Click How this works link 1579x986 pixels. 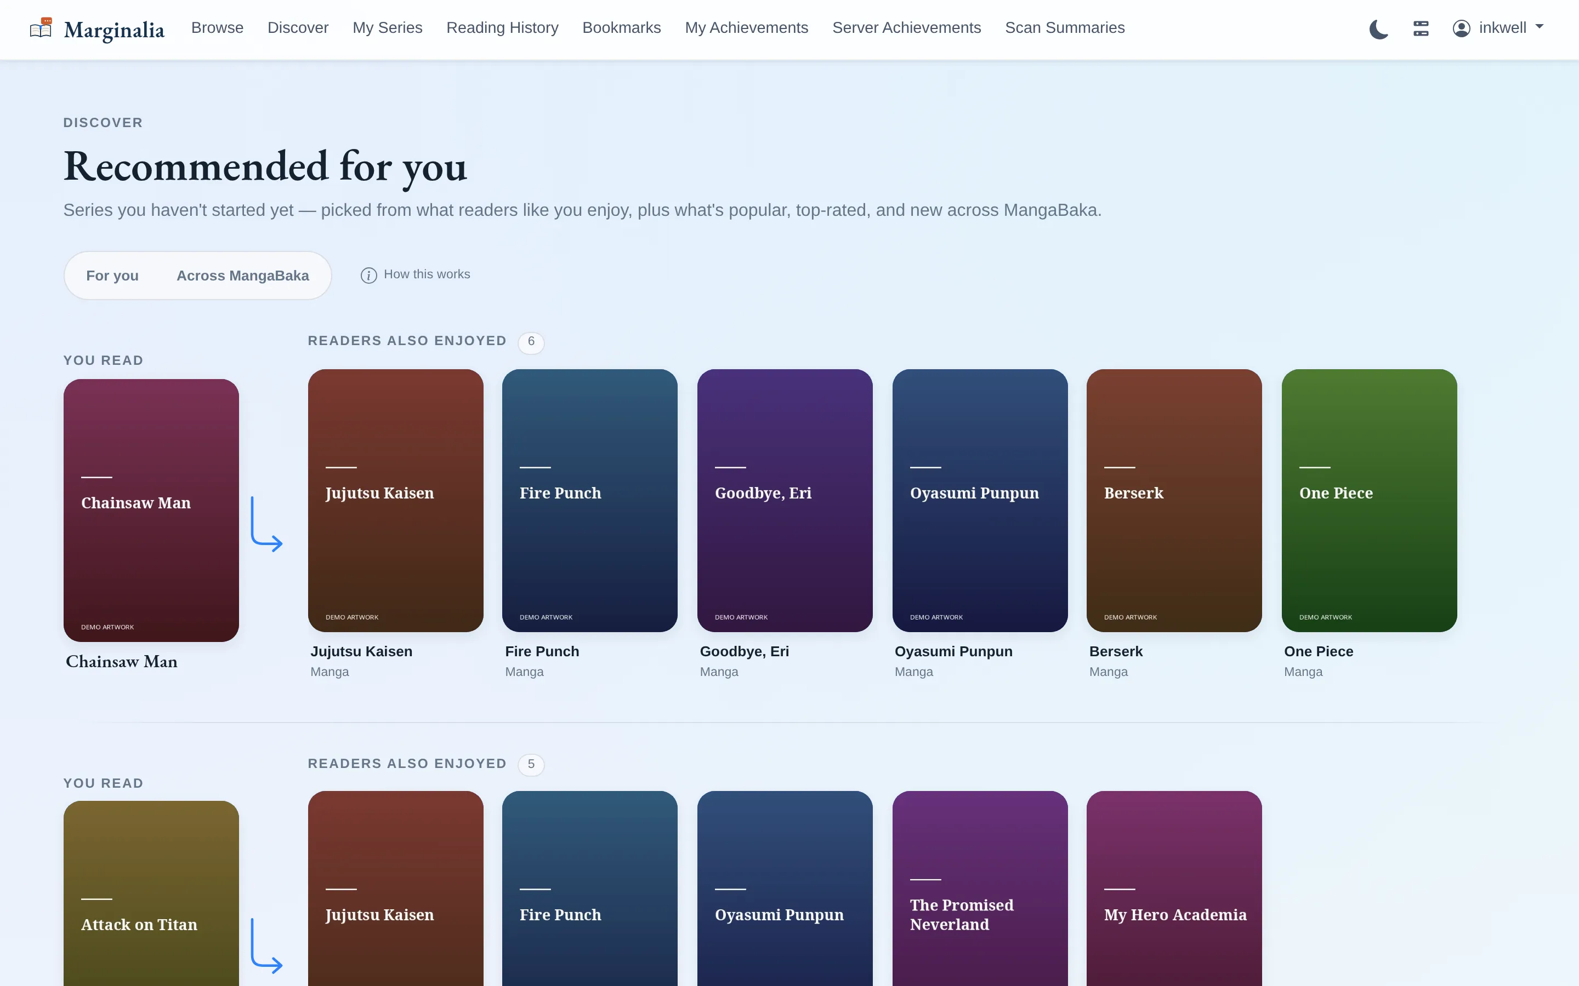coord(427,274)
